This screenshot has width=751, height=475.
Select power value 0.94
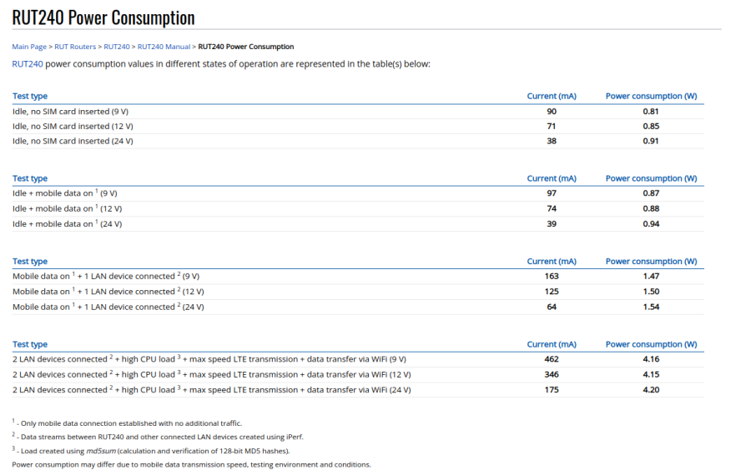651,224
